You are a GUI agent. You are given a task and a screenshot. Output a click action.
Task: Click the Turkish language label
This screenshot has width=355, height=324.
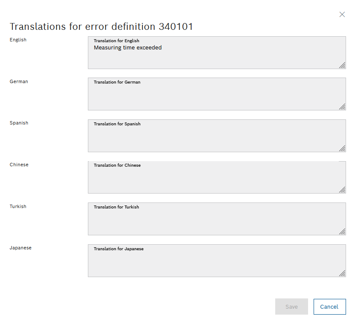tap(18, 206)
